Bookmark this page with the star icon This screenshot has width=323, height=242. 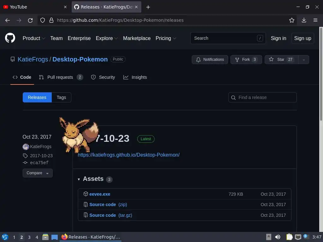(x=292, y=20)
